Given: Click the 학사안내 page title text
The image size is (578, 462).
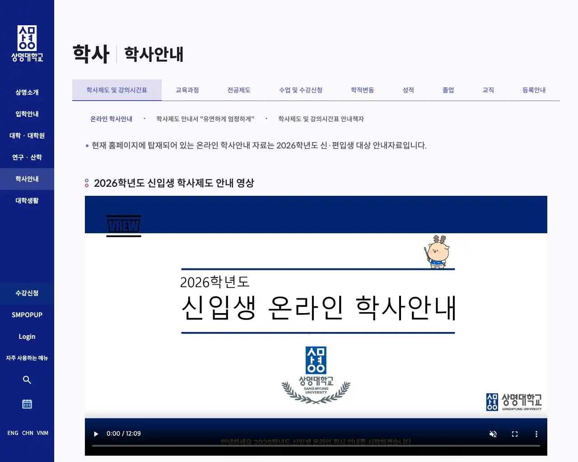Looking at the screenshot, I should pos(154,54).
